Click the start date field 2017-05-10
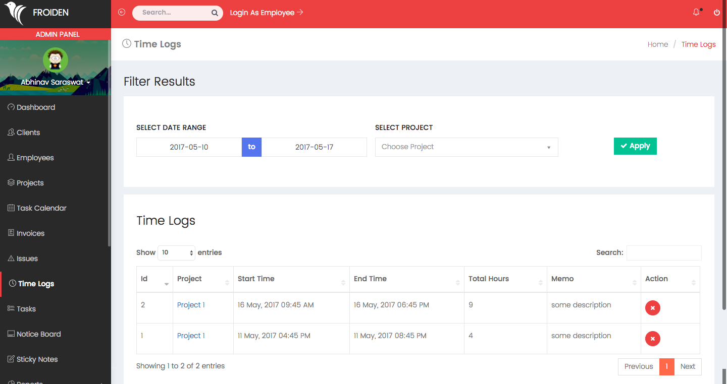The image size is (727, 384). coord(189,147)
